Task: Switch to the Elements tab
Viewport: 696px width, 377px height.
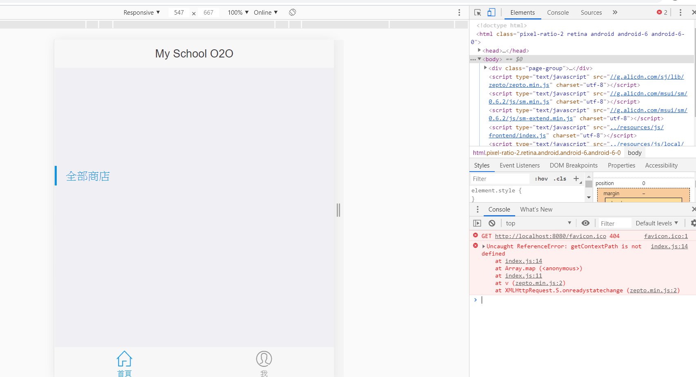Action: (523, 13)
